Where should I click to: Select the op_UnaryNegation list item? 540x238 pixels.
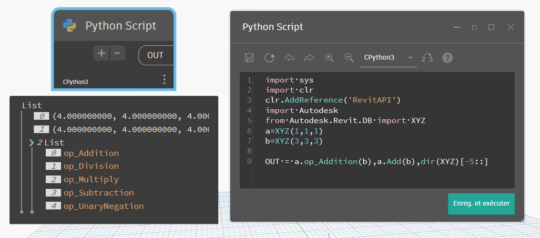tap(103, 207)
